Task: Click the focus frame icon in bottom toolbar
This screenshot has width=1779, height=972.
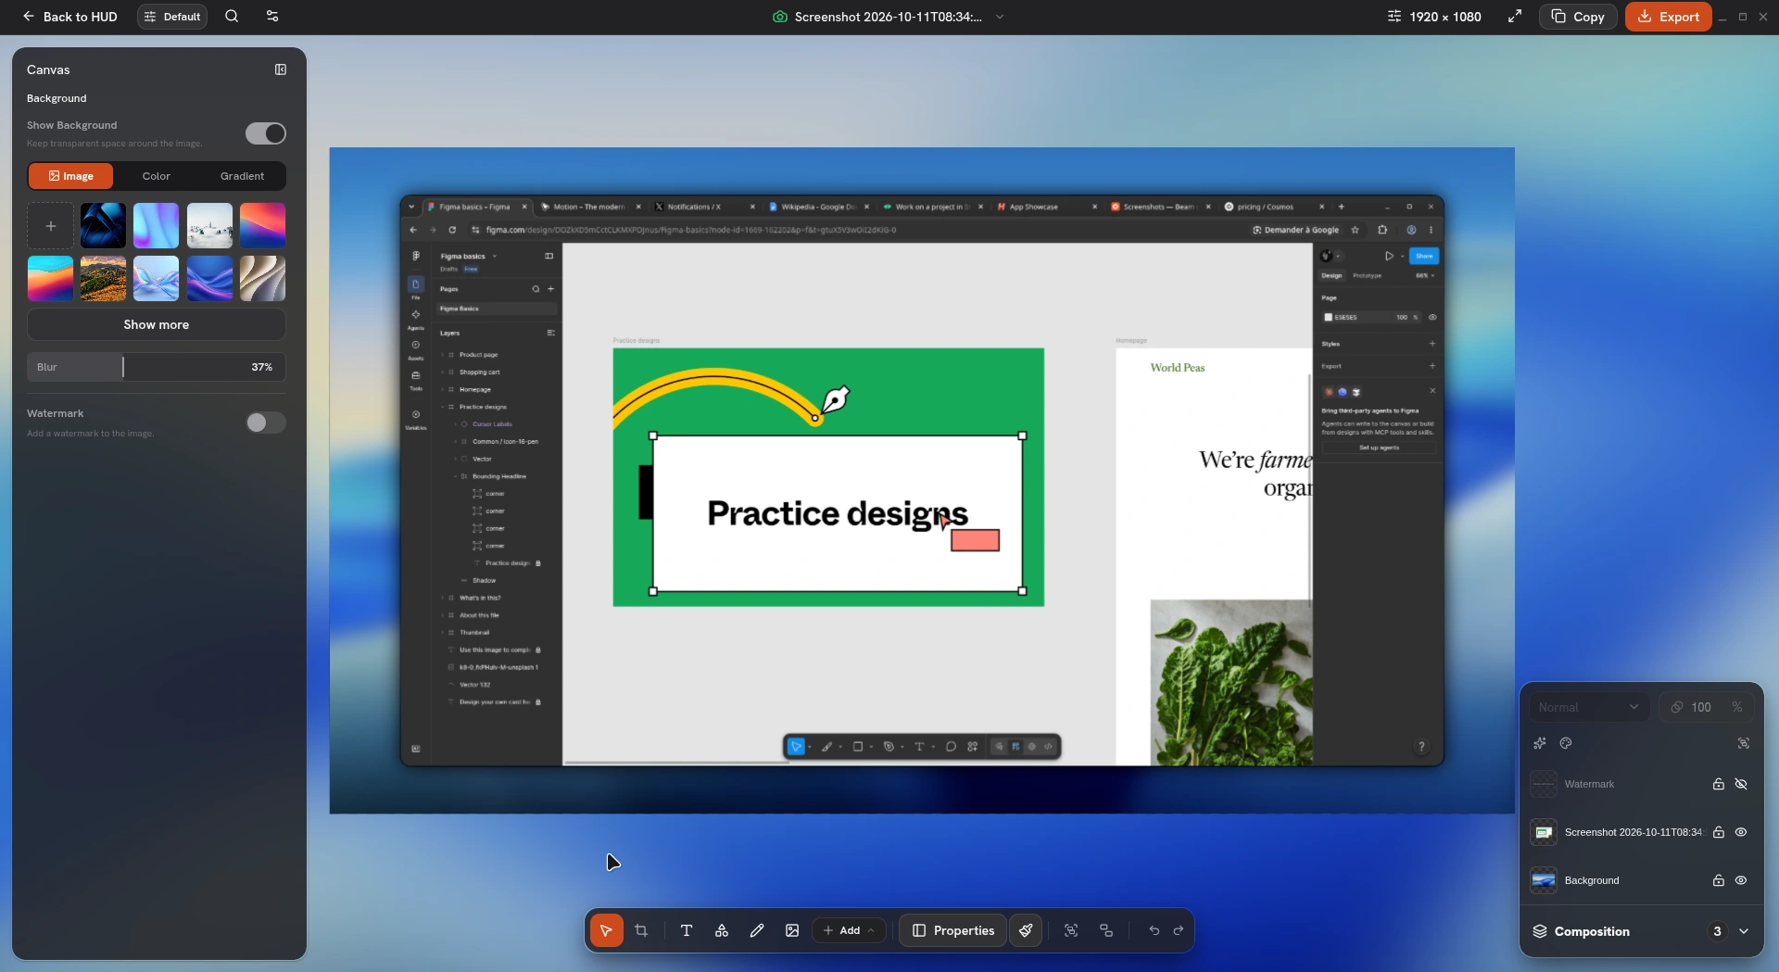Action: pos(1071,930)
